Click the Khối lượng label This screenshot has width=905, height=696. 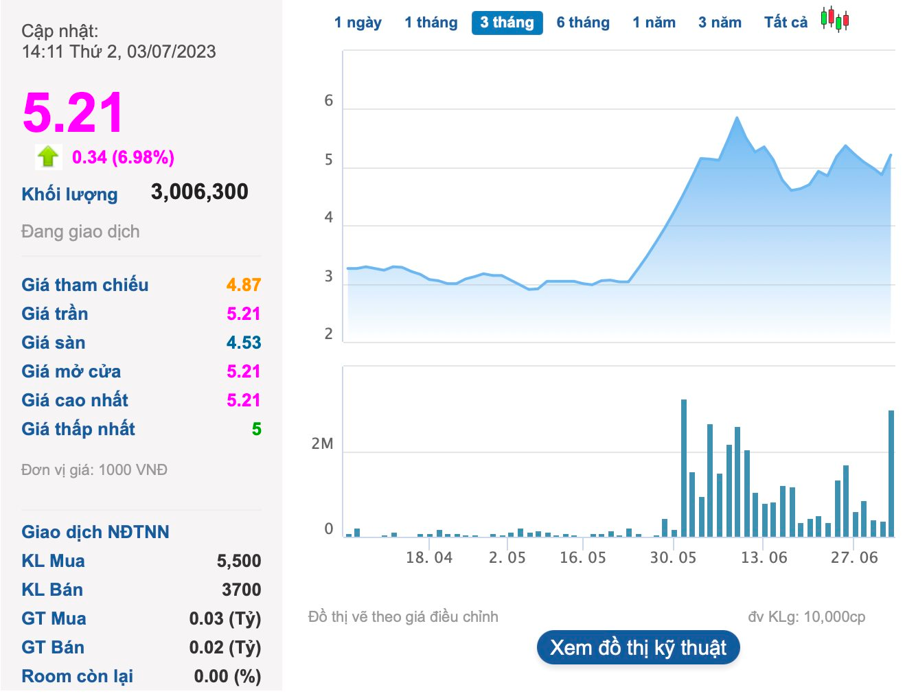[69, 194]
